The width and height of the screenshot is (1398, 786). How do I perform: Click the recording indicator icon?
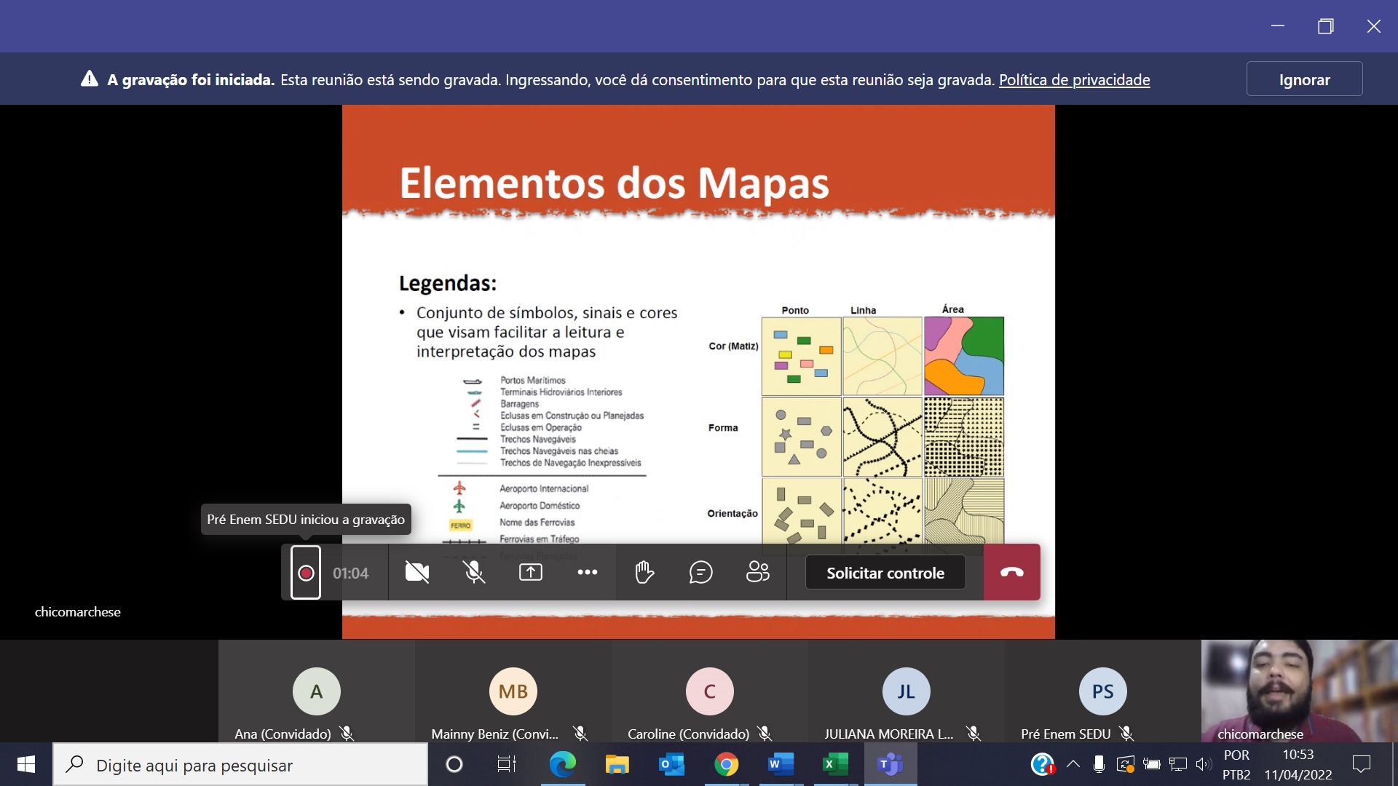(306, 573)
